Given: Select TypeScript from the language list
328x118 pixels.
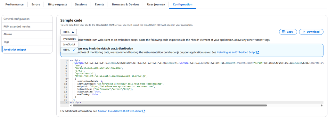Looking at the screenshot, I should coord(69,39).
